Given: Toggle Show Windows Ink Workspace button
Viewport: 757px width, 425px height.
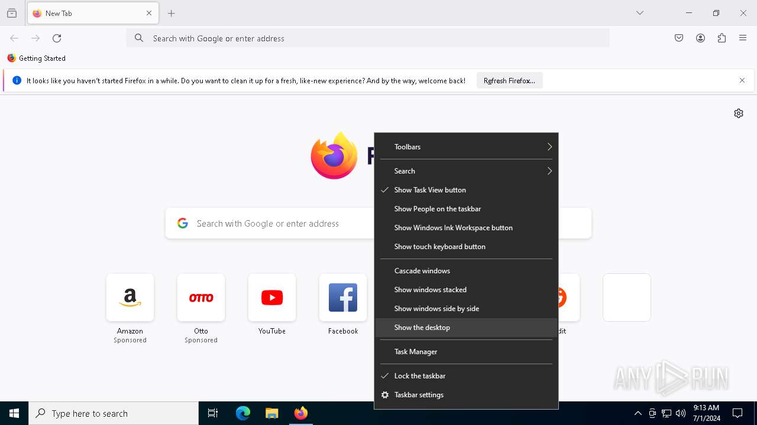Looking at the screenshot, I should 466,228.
